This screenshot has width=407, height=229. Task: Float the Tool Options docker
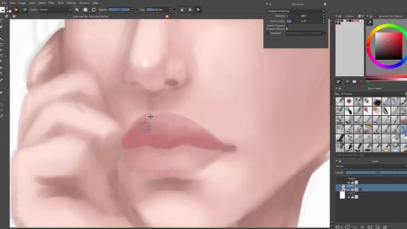[325, 4]
